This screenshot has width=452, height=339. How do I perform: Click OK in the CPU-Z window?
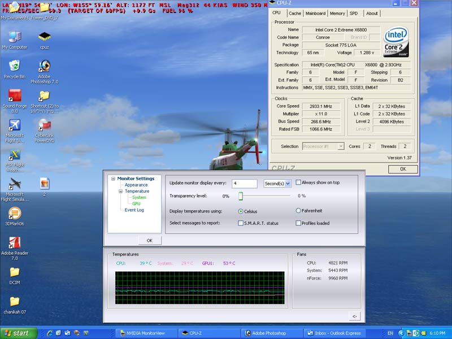[x=403, y=169]
